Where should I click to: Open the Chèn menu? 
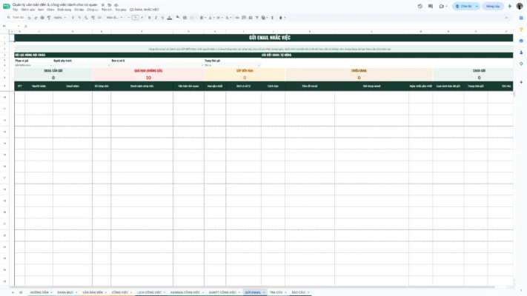[x=50, y=10]
